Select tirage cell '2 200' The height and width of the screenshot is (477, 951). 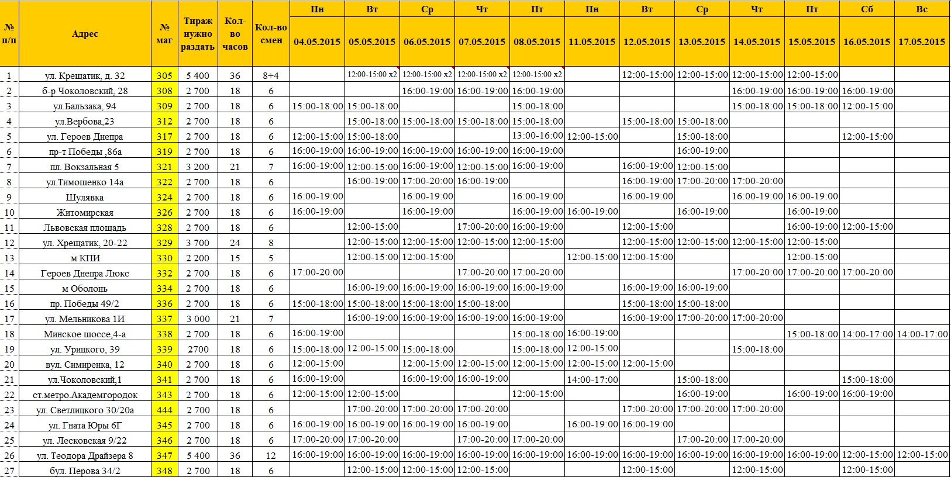pyautogui.click(x=198, y=258)
